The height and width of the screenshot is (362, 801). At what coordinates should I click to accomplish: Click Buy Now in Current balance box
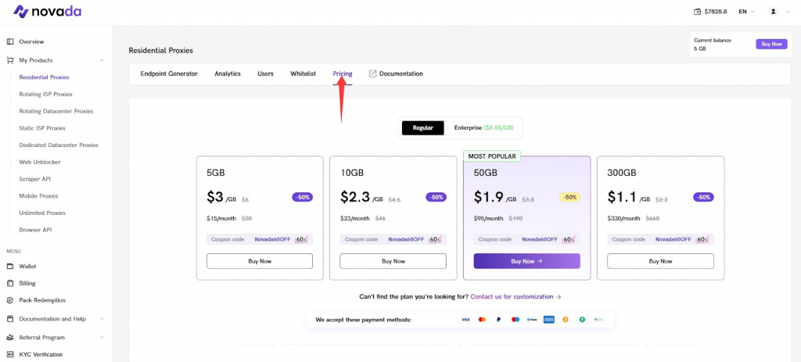click(x=771, y=44)
